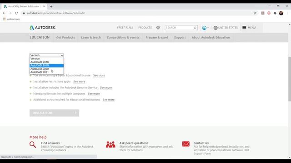Click the scrollbar down arrow

tap(290, 158)
